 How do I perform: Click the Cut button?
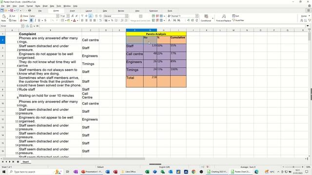12,16
